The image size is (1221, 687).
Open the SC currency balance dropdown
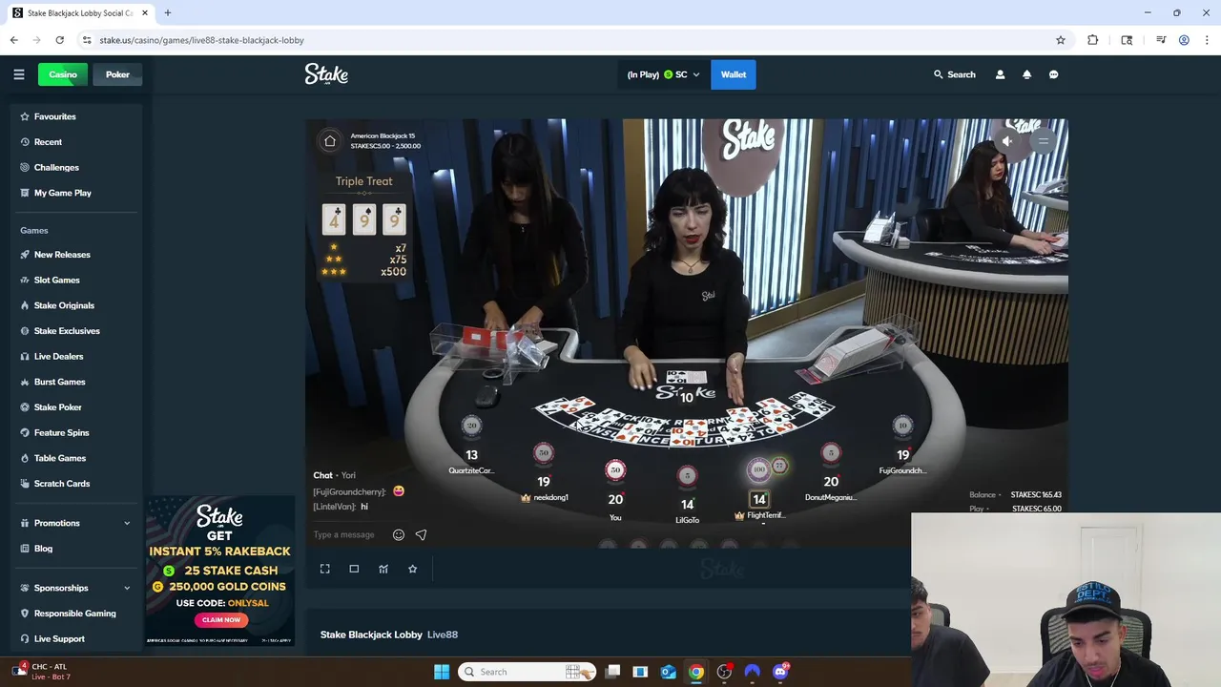click(x=663, y=74)
